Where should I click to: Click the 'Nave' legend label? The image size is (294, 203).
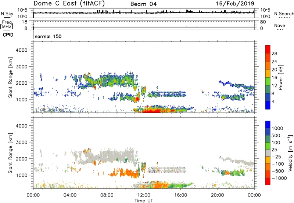pos(280,25)
